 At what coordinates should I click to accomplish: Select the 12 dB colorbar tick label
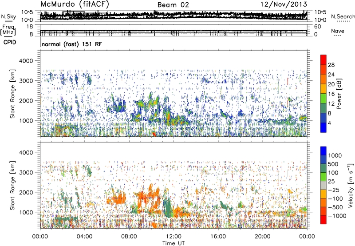tap(331, 104)
